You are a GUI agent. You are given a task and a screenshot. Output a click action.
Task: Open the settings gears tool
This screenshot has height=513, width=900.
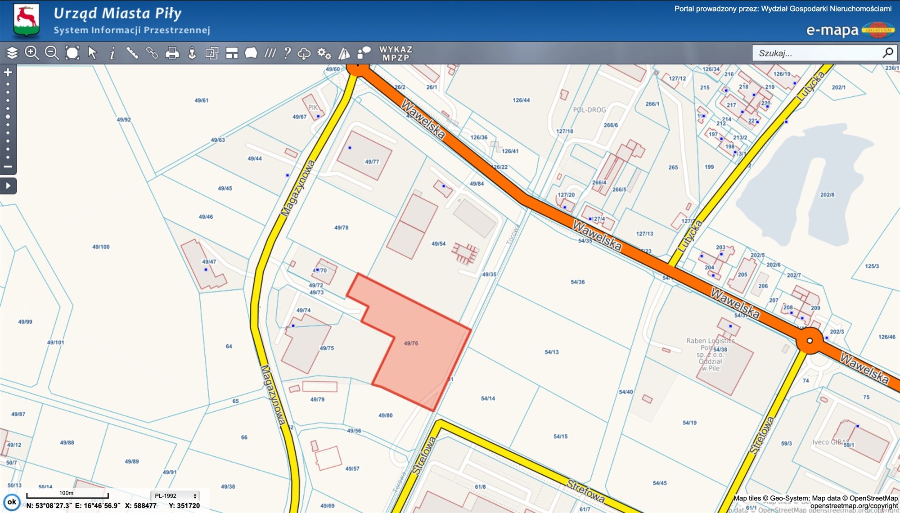click(x=324, y=53)
